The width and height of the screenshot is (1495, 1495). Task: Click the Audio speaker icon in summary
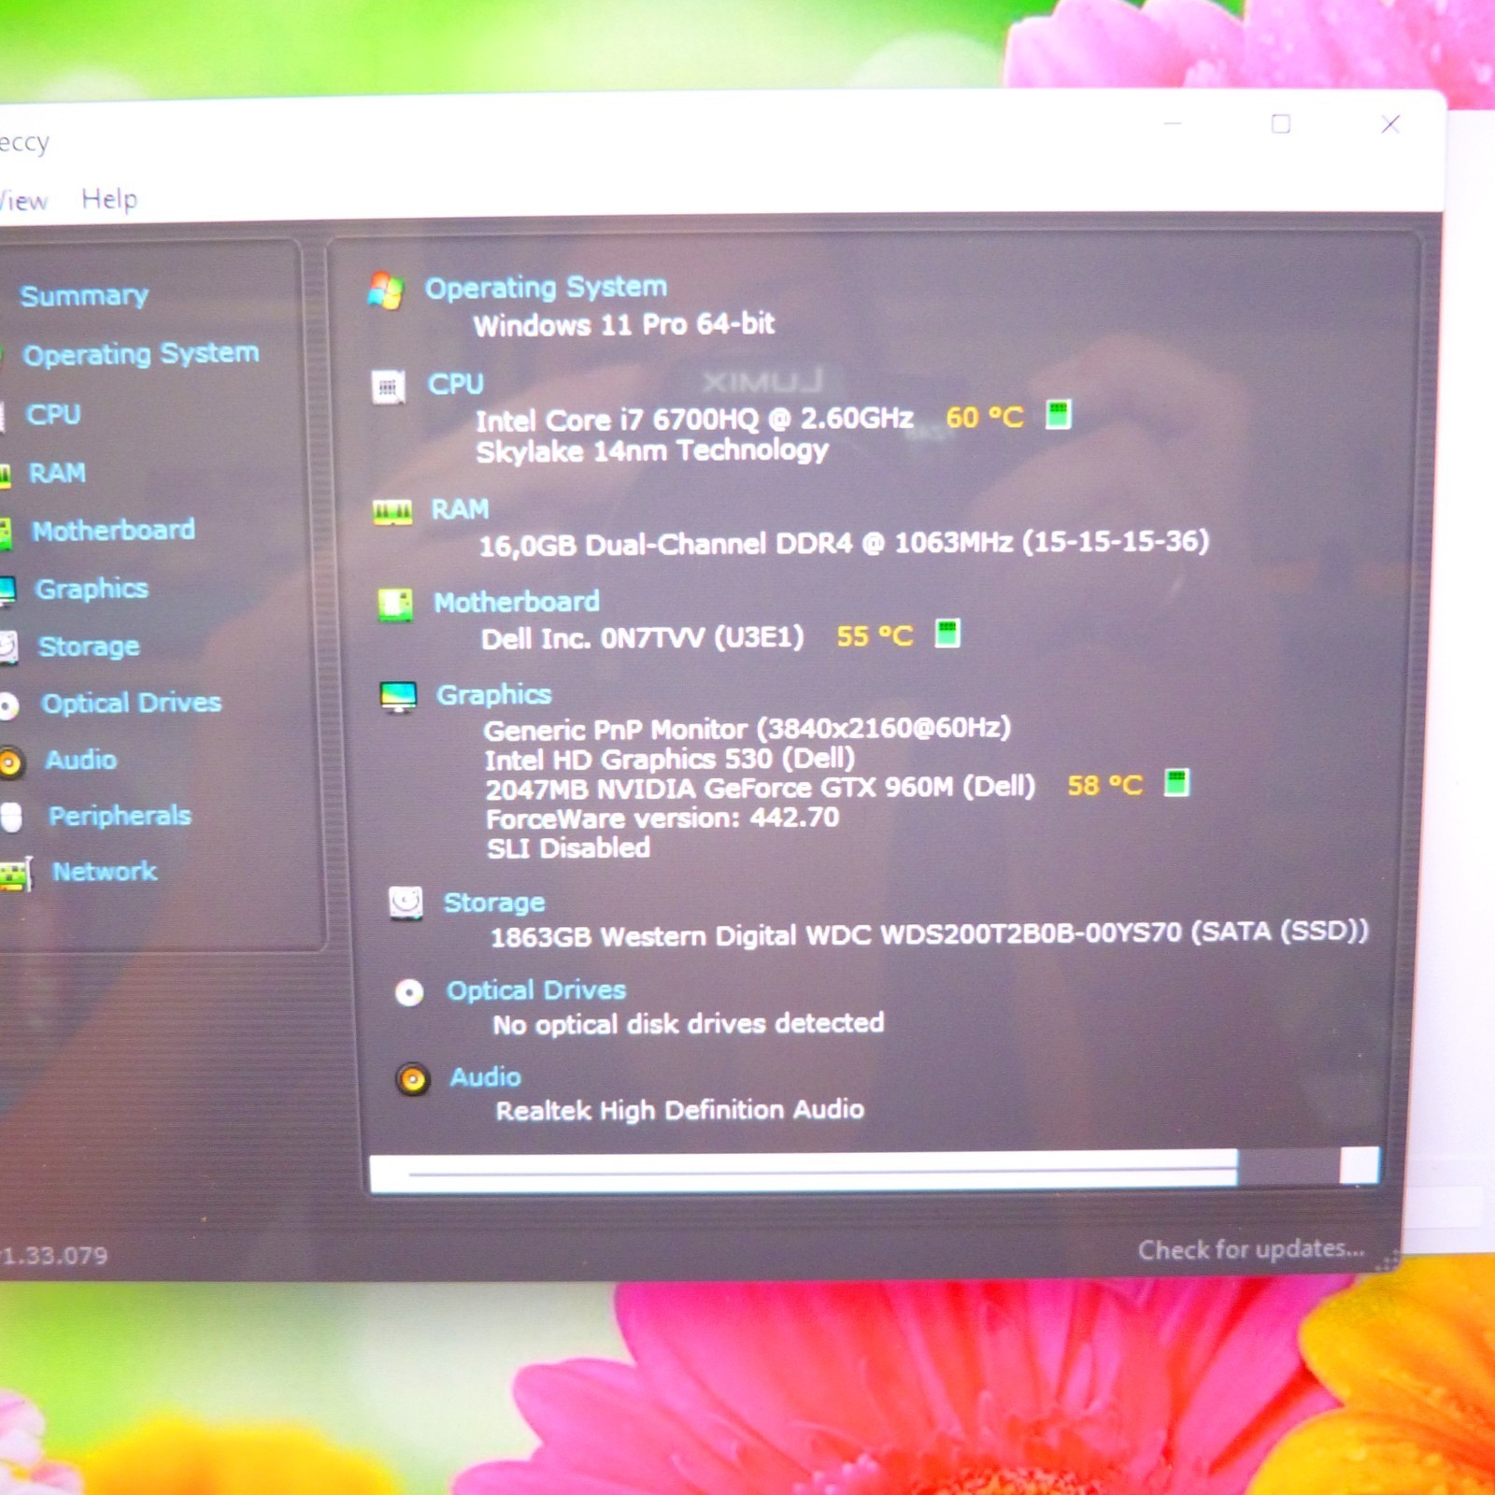412,1080
